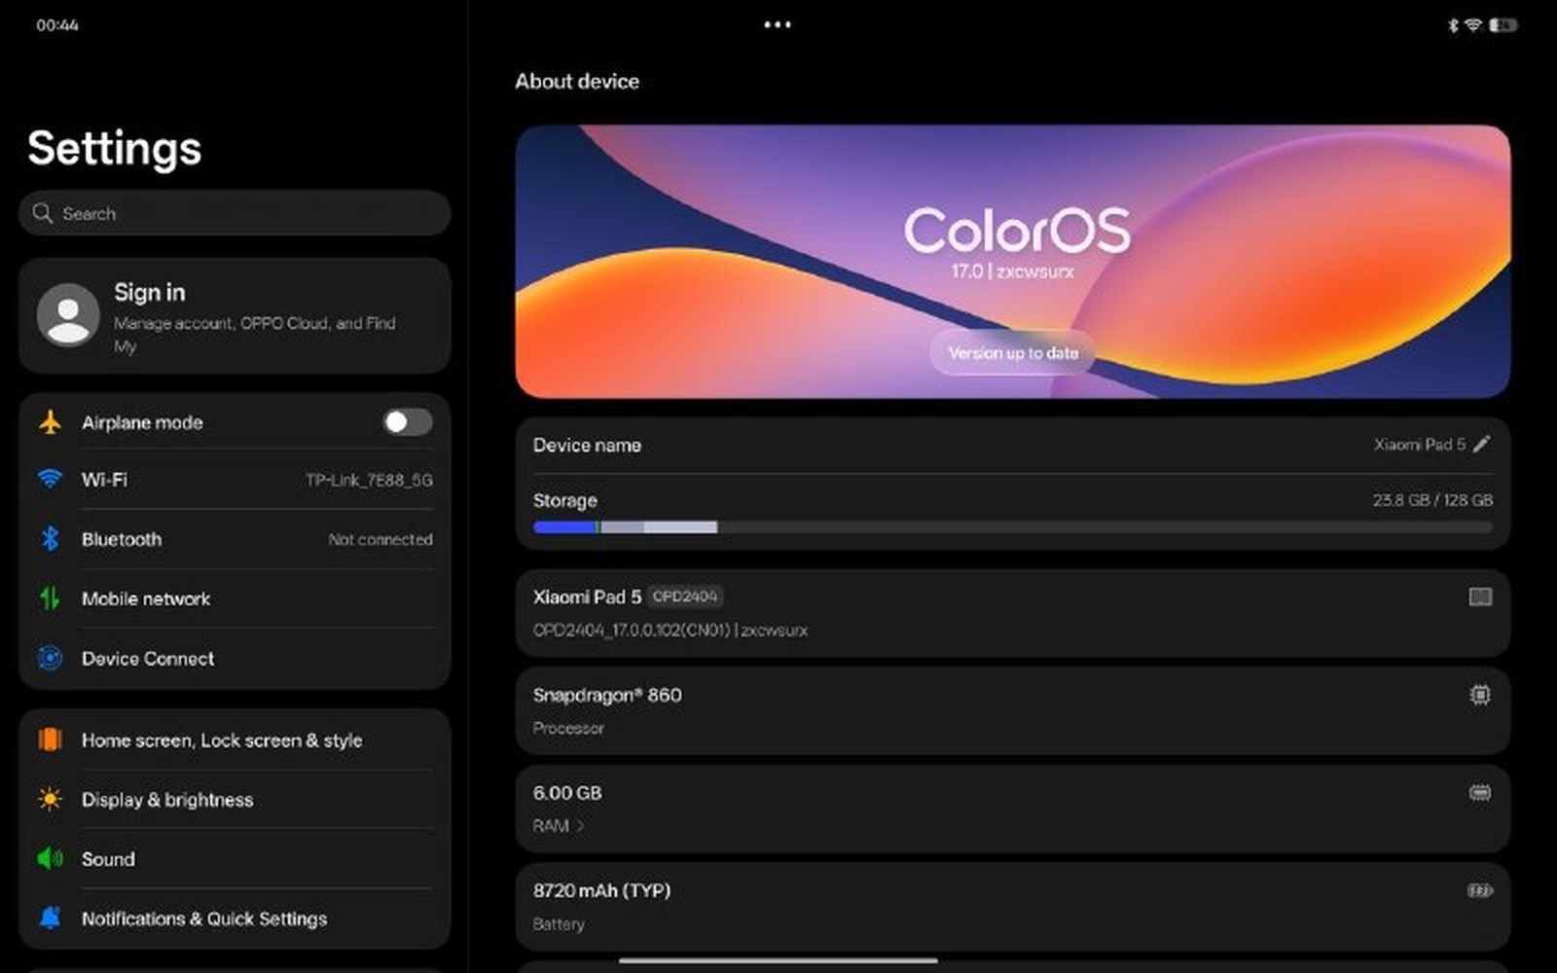Click the Sound speaker icon
1557x973 pixels.
[50, 858]
